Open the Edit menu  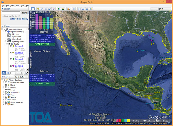coord(7,6)
